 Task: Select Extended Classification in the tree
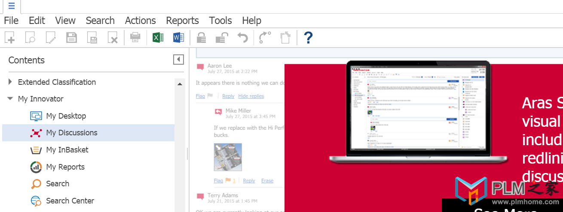(57, 82)
